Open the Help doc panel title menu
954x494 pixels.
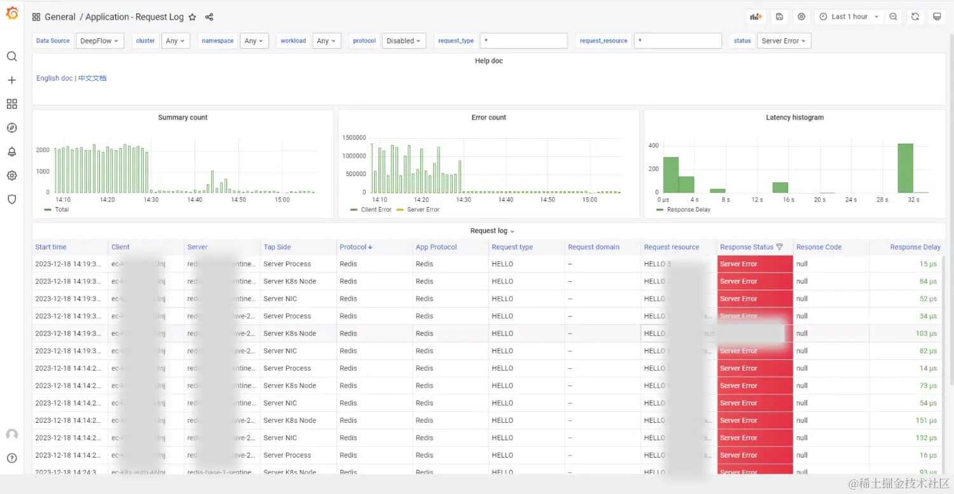click(488, 61)
